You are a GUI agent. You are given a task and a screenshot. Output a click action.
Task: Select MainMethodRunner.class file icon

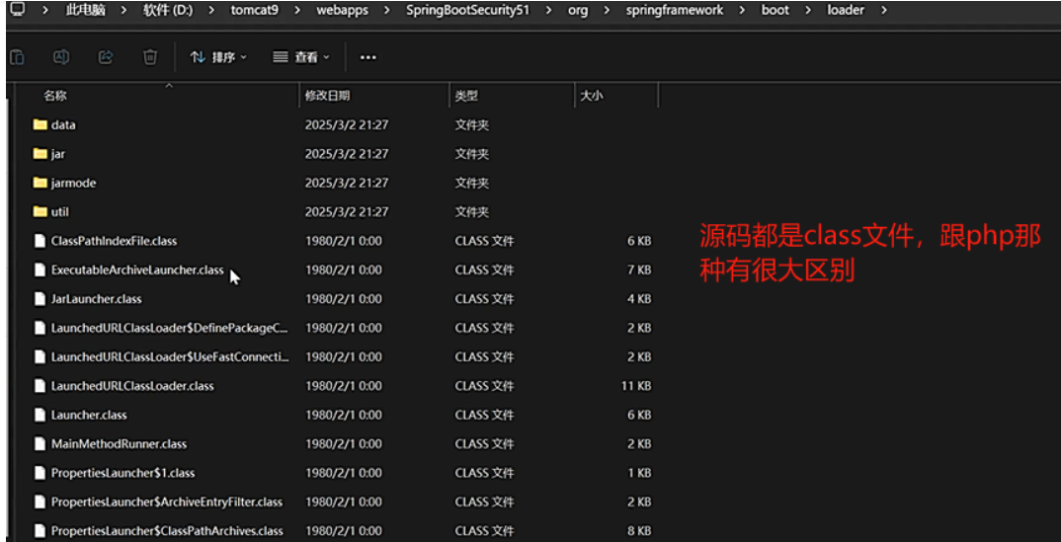[41, 444]
